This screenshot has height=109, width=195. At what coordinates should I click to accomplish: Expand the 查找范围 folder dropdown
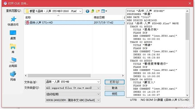click(x=80, y=11)
